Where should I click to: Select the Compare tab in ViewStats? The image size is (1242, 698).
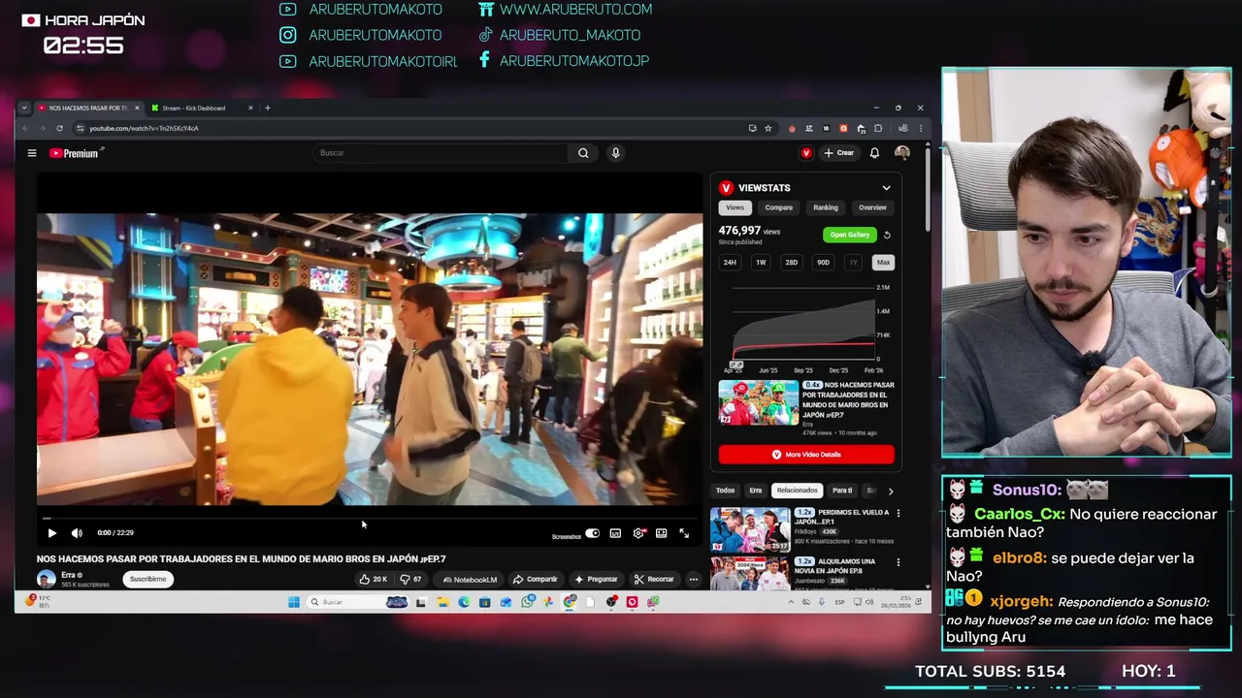click(778, 207)
